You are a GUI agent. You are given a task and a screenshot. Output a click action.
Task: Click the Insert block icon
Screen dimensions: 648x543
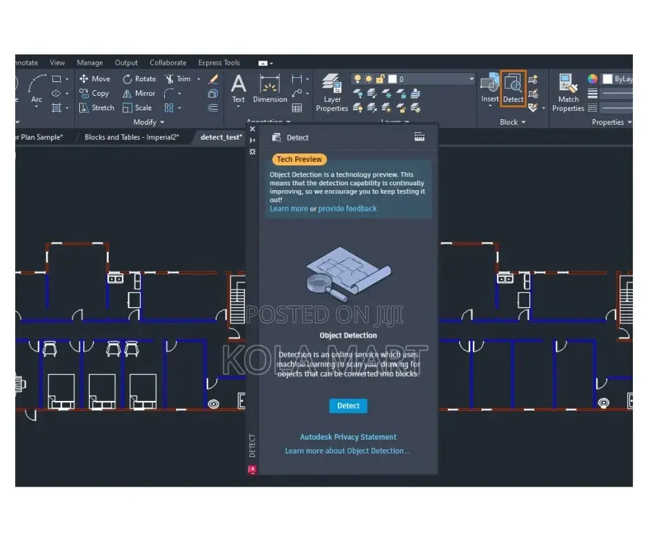[489, 88]
